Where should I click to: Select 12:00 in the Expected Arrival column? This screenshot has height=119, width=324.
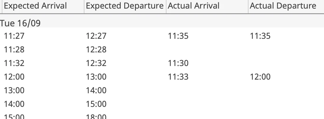tap(14, 77)
